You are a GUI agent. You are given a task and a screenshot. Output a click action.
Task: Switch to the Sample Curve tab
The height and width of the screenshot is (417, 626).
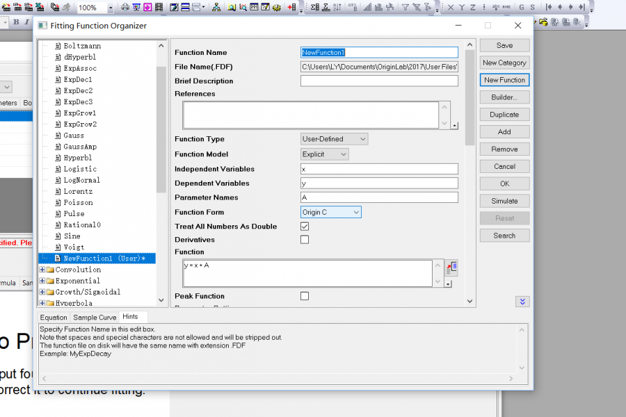(x=95, y=317)
